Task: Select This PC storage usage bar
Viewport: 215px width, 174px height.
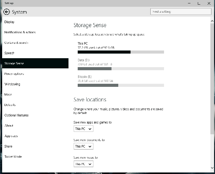Action: coord(121,52)
